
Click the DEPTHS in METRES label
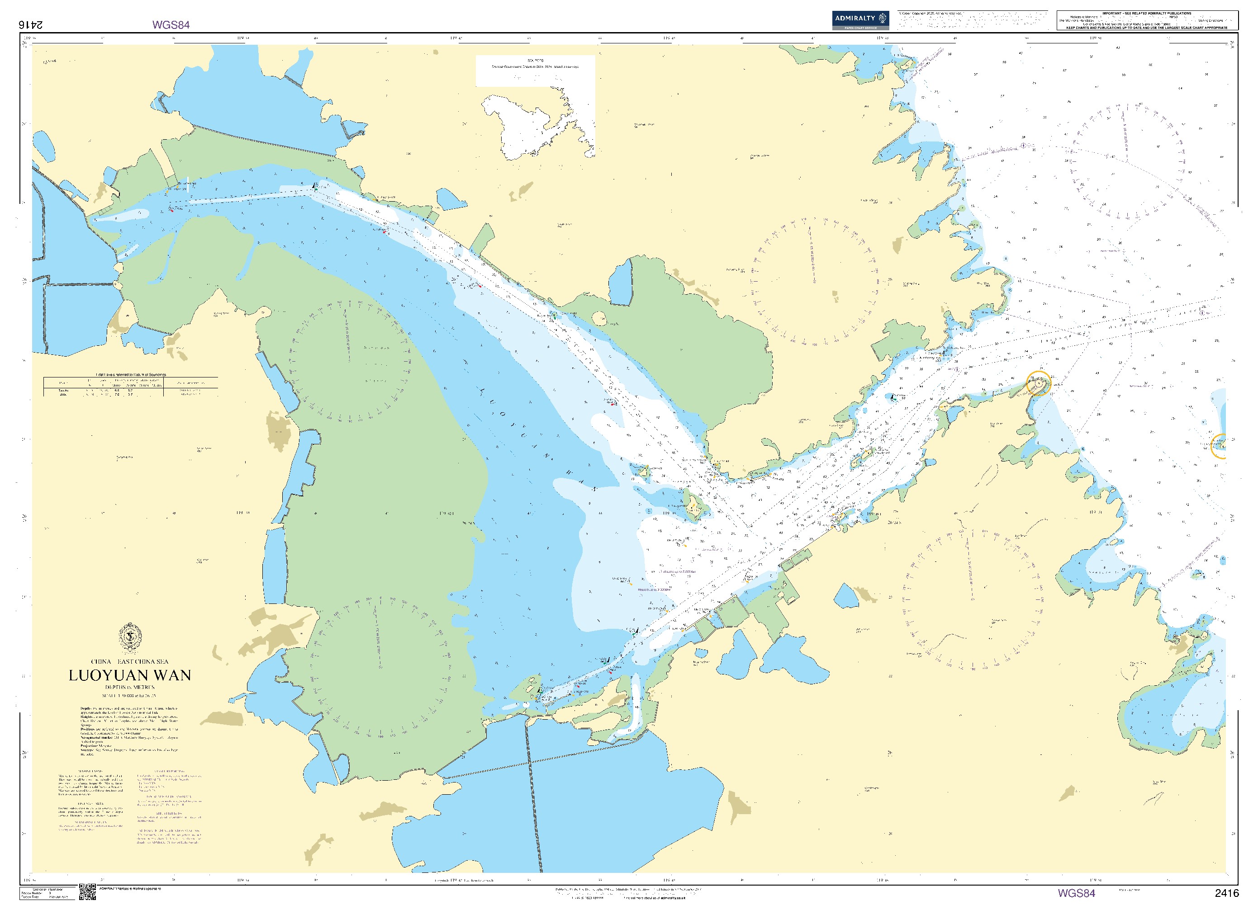(130, 687)
